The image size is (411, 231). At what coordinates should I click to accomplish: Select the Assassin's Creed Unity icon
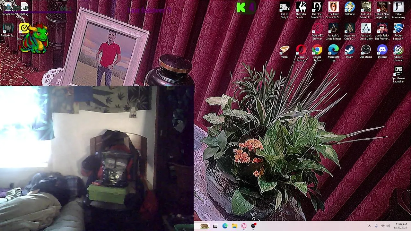pos(366,32)
